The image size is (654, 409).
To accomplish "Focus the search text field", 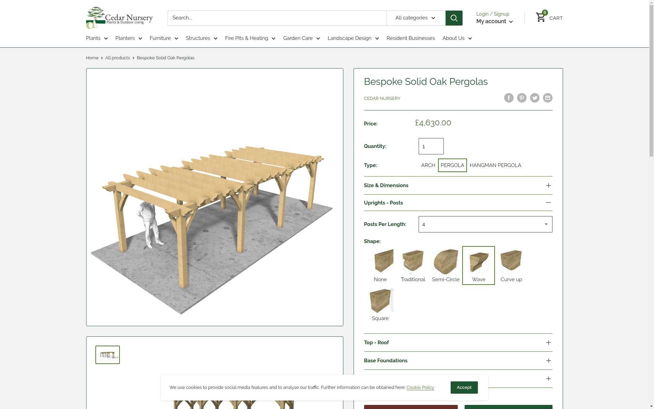I will [277, 18].
